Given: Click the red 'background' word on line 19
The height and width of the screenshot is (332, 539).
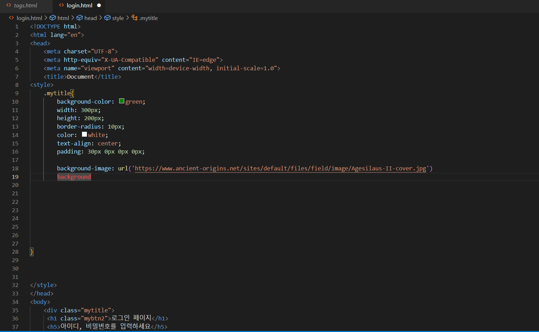Looking at the screenshot, I should pyautogui.click(x=74, y=177).
